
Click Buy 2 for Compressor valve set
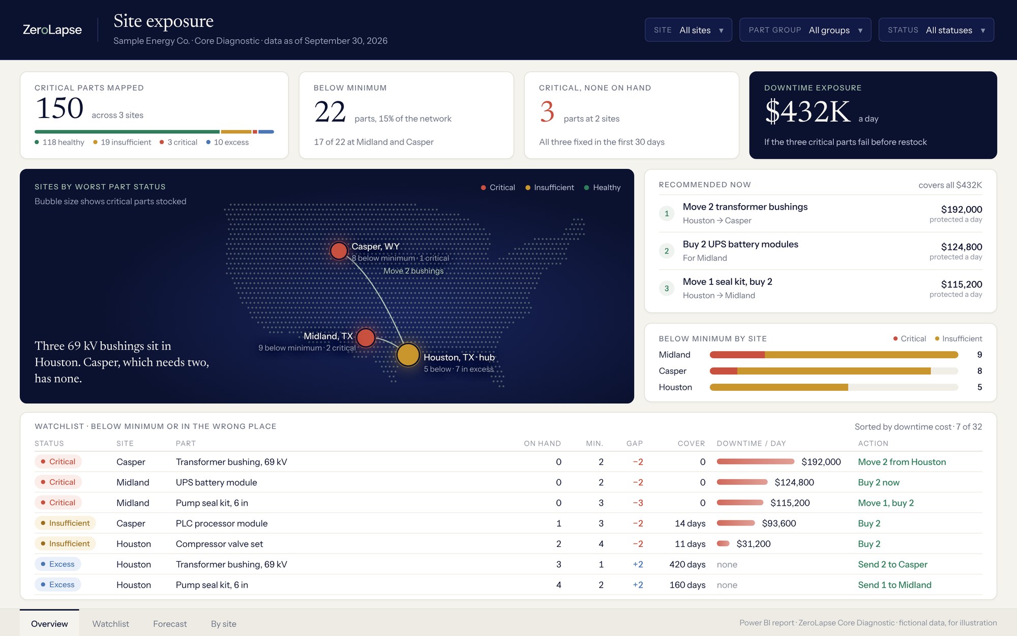click(869, 544)
